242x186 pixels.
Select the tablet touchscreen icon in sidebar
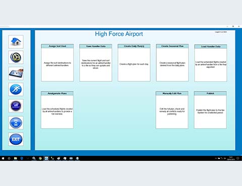pyautogui.click(x=16, y=73)
